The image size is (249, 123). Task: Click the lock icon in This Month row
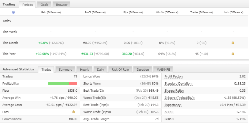233,43
